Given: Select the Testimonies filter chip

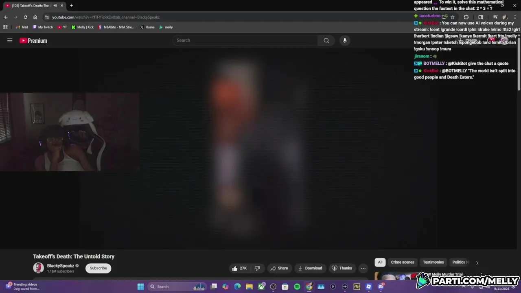Looking at the screenshot, I should tap(433, 262).
